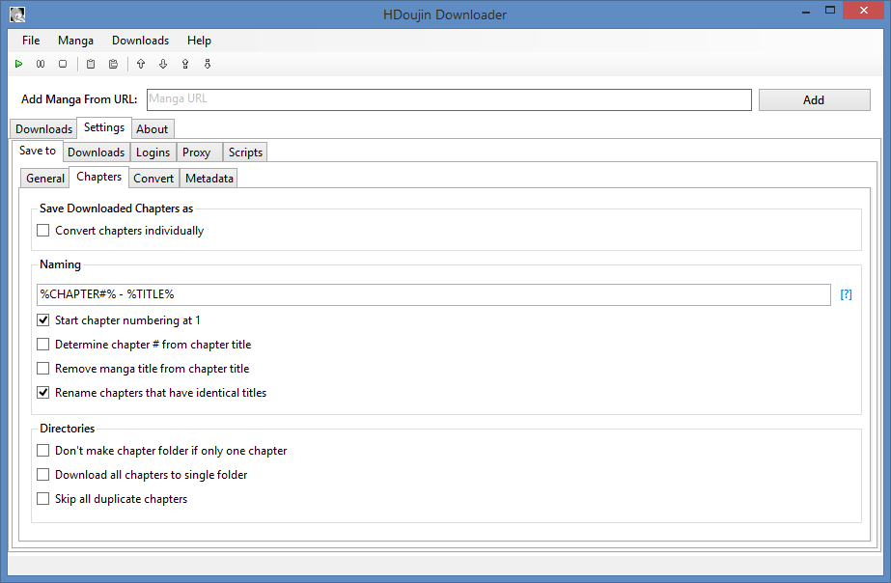Screen dimensions: 891x583
Task: Click the [?] naming help link
Action: tap(846, 294)
